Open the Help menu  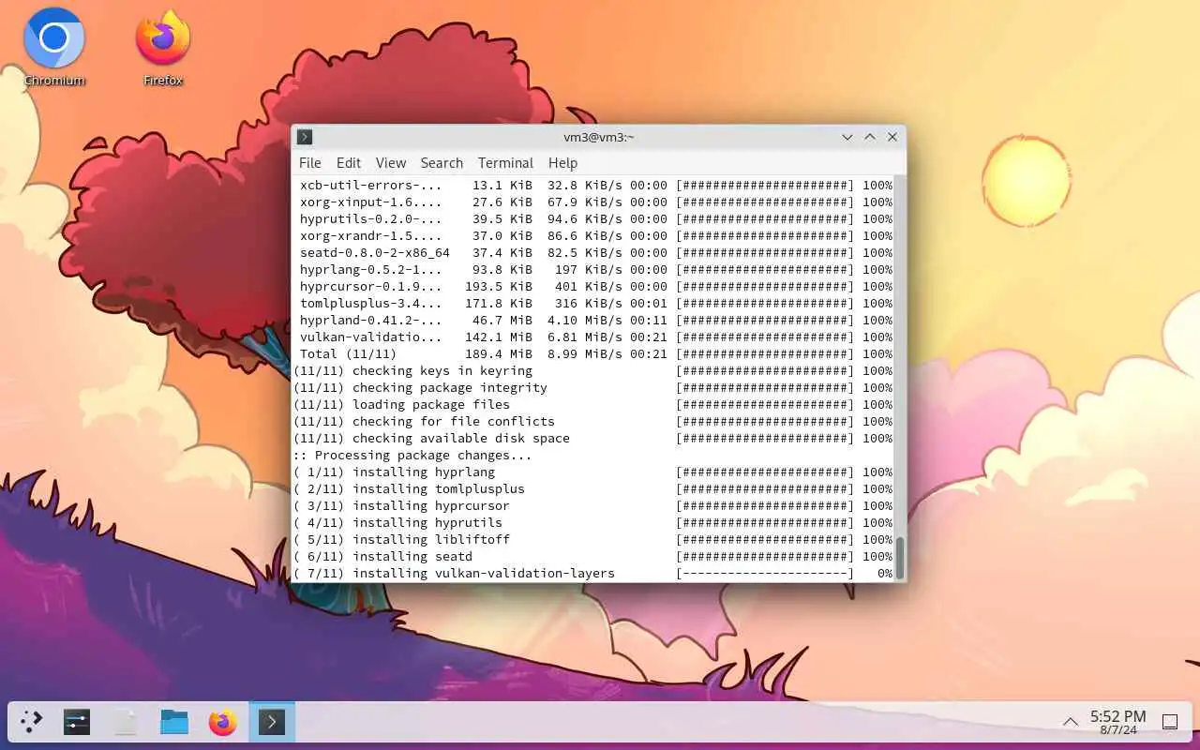[562, 163]
